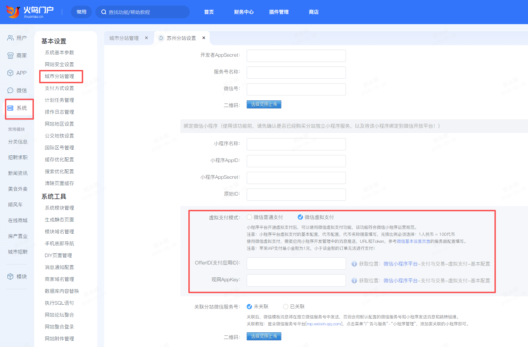Choose 已关联 radio option
Image resolution: width=528 pixels, height=347 pixels.
point(285,306)
